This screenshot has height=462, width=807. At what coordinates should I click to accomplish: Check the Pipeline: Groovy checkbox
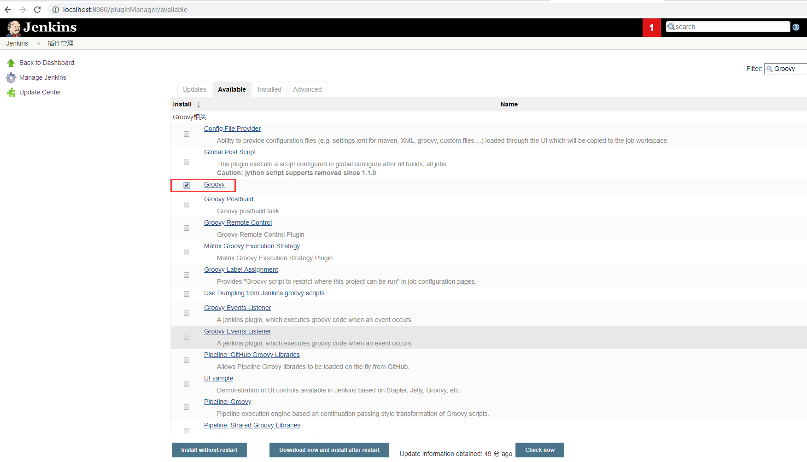(187, 407)
